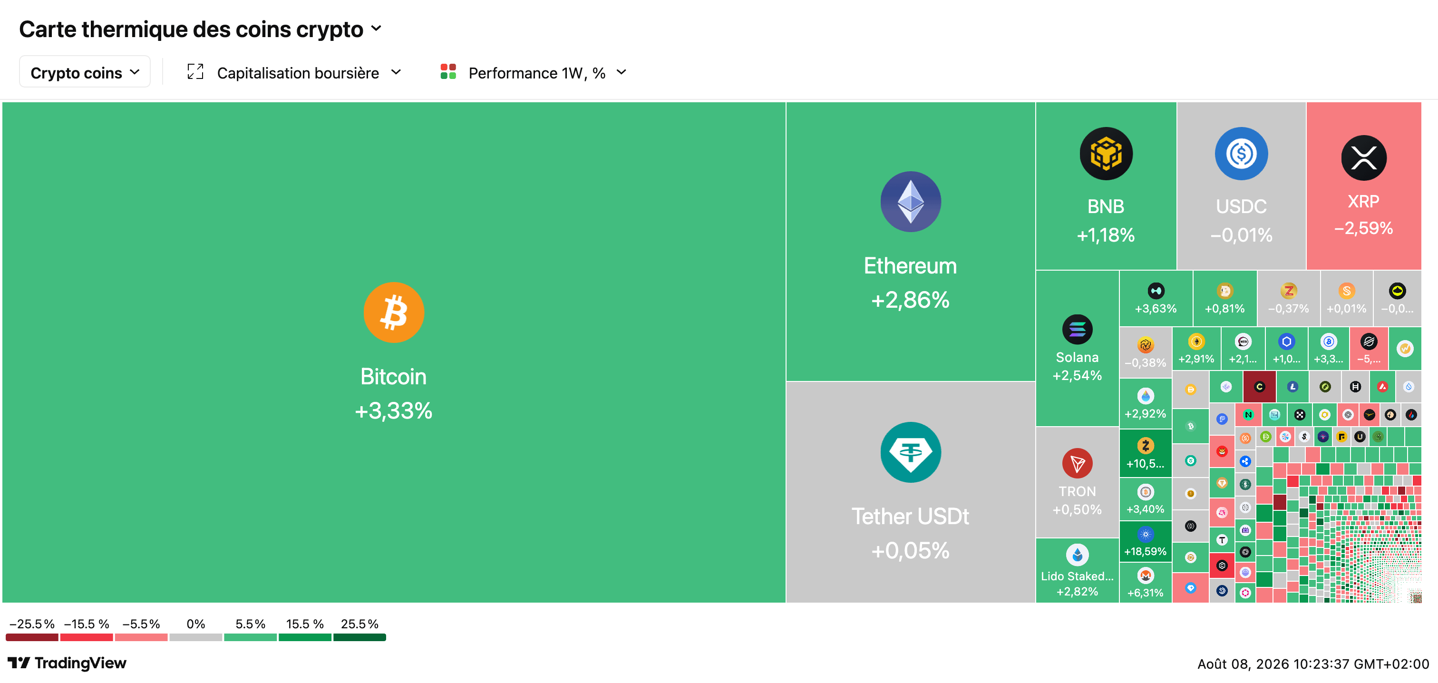The width and height of the screenshot is (1438, 683).
Task: Click the TradingView logo link
Action: 67,663
